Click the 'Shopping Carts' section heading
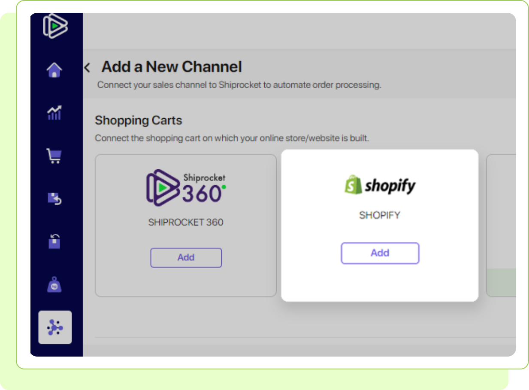 click(x=139, y=120)
